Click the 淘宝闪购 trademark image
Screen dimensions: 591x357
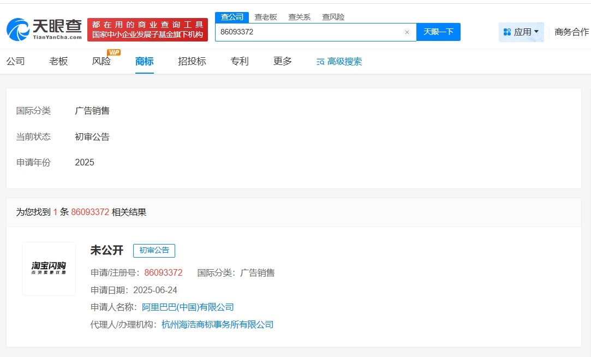pos(49,268)
